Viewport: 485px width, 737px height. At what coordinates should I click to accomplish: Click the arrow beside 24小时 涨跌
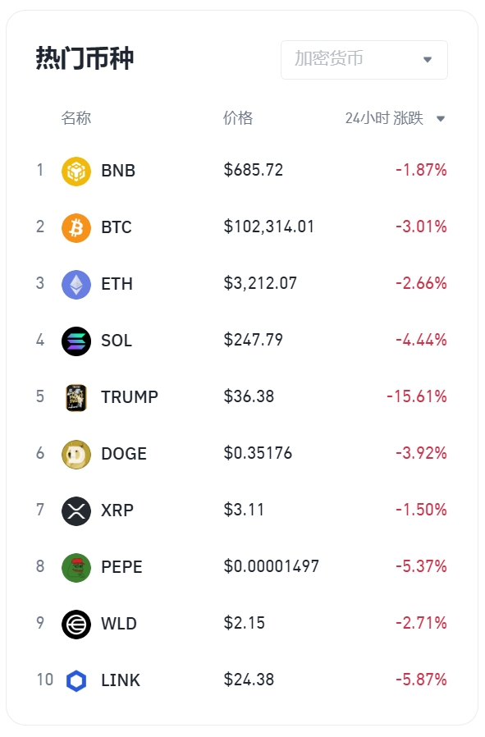441,118
